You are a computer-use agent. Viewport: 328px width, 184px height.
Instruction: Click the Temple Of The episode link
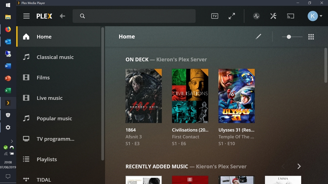pyautogui.click(x=236, y=137)
